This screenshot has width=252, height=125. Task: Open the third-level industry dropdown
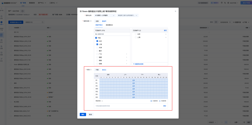[x=128, y=15]
